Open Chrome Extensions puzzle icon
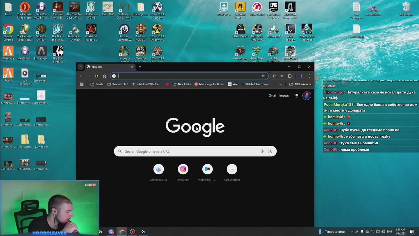Viewport: 419px width, 236px height. tap(290, 76)
